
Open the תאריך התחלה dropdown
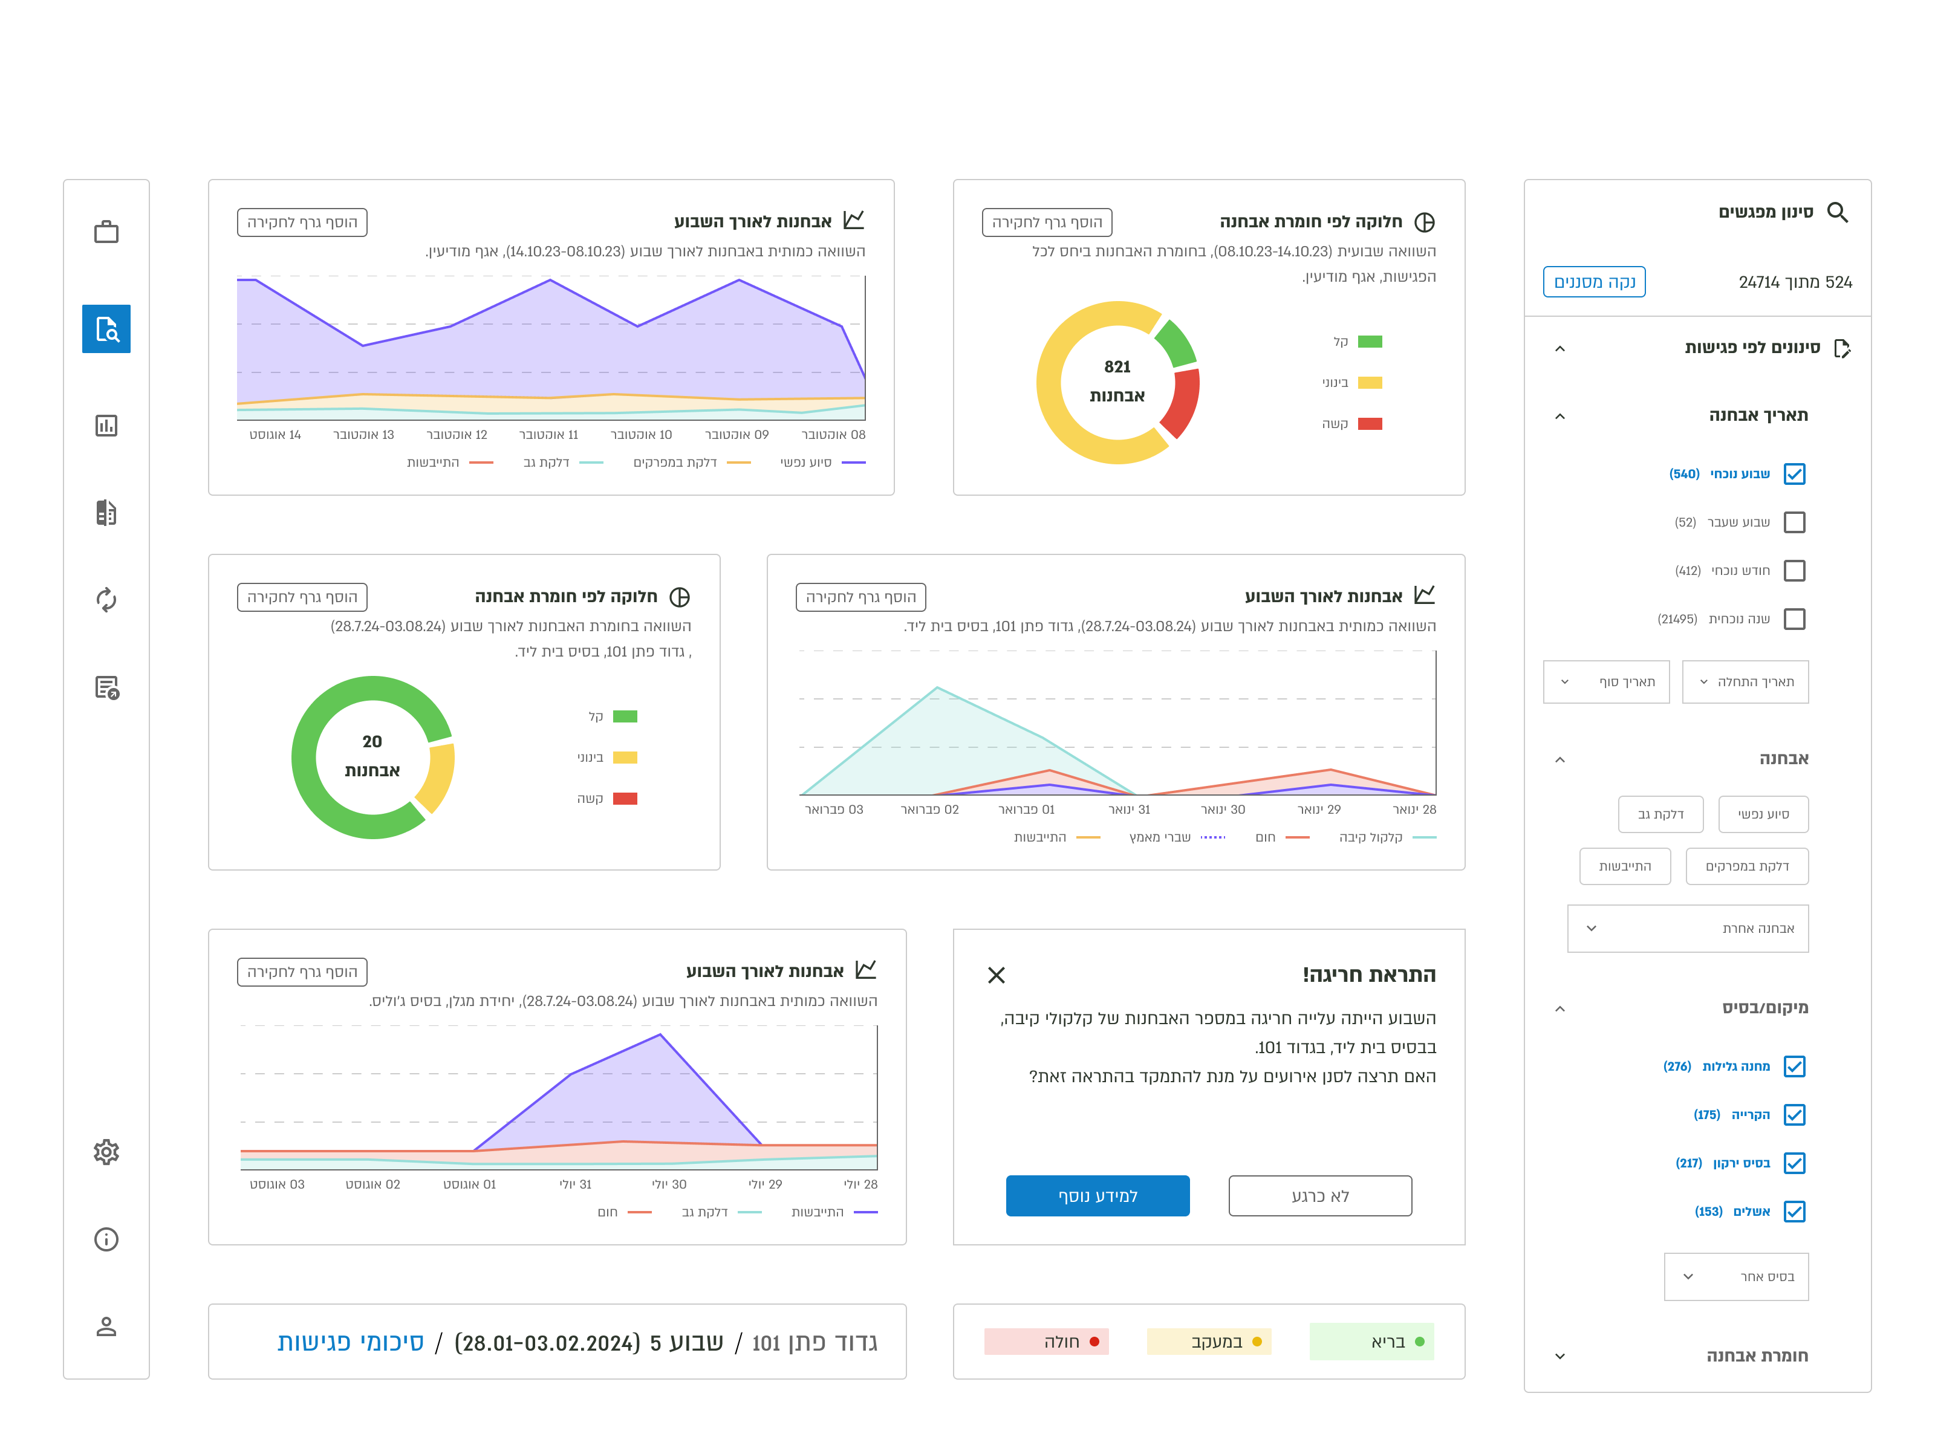point(1745,682)
